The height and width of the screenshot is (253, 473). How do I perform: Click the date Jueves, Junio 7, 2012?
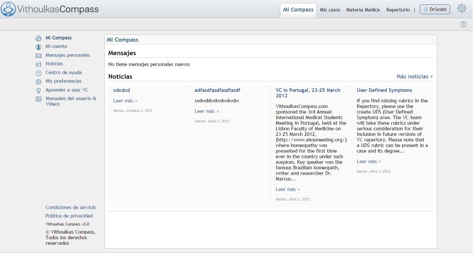(x=212, y=121)
